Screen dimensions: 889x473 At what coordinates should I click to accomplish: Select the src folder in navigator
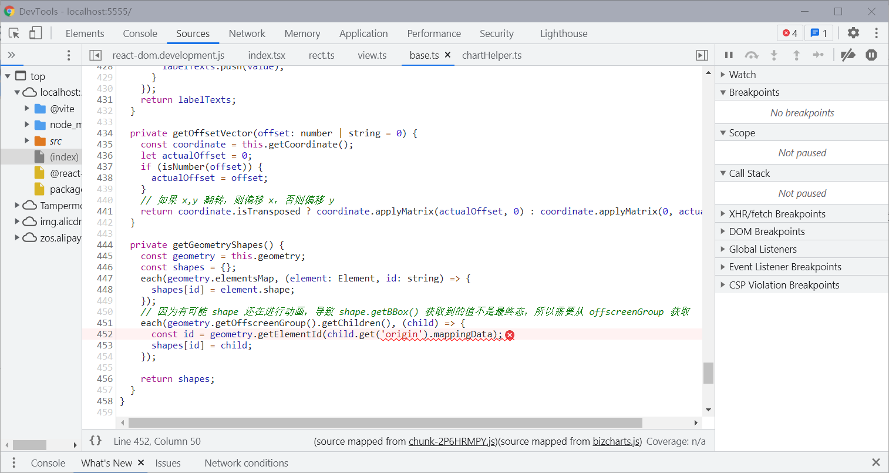[56, 141]
